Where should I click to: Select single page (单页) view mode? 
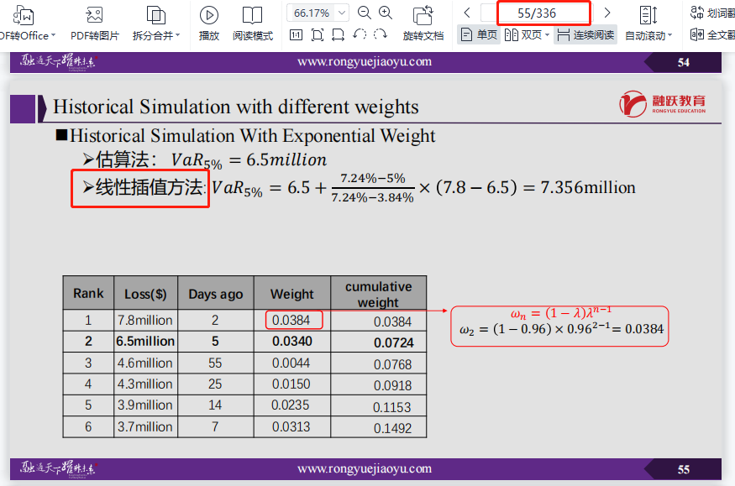(x=478, y=34)
